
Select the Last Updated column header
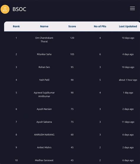pyautogui.click(x=128, y=26)
